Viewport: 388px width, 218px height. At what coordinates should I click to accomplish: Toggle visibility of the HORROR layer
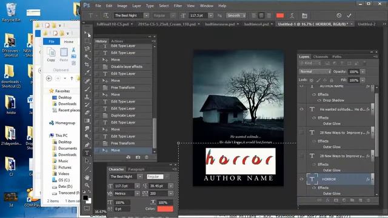(301, 179)
